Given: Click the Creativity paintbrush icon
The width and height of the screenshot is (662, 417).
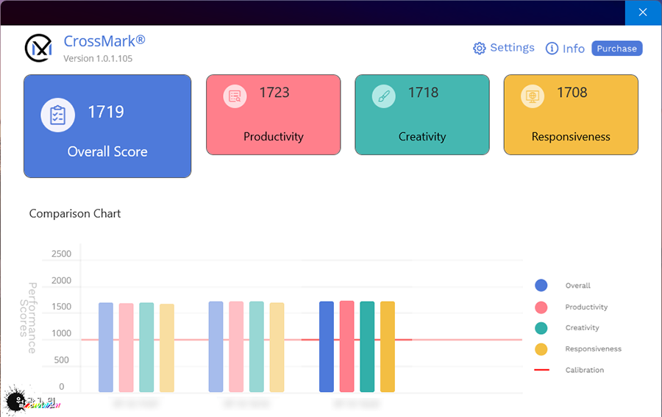Looking at the screenshot, I should pos(384,96).
